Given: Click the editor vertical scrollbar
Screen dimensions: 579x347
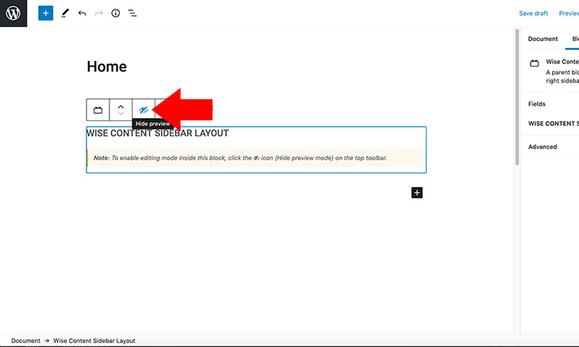Looking at the screenshot, I should [x=517, y=97].
